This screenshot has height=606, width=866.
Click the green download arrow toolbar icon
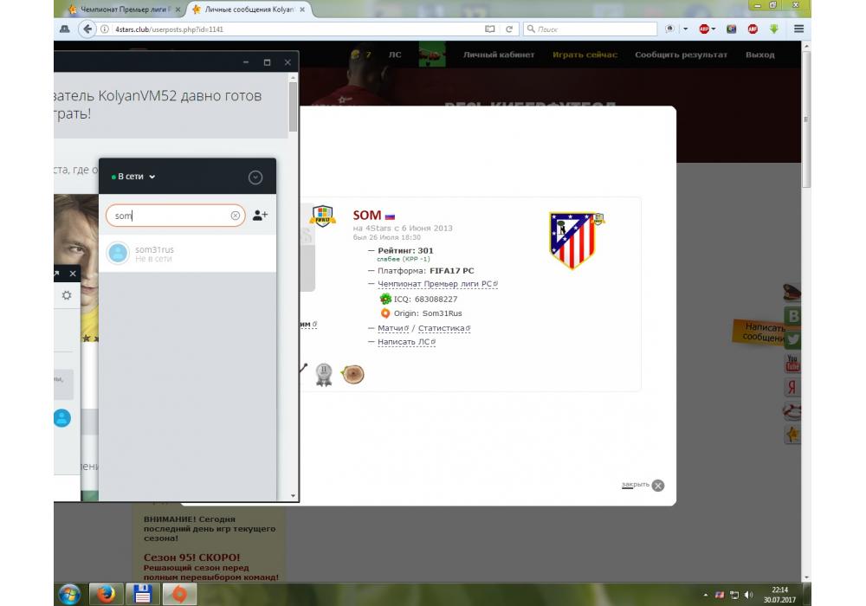tap(773, 29)
